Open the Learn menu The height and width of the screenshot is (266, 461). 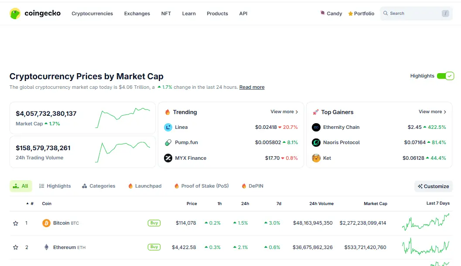pos(189,13)
